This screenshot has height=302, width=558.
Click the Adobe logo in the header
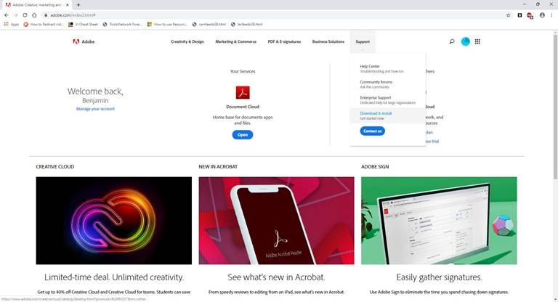pyautogui.click(x=84, y=41)
